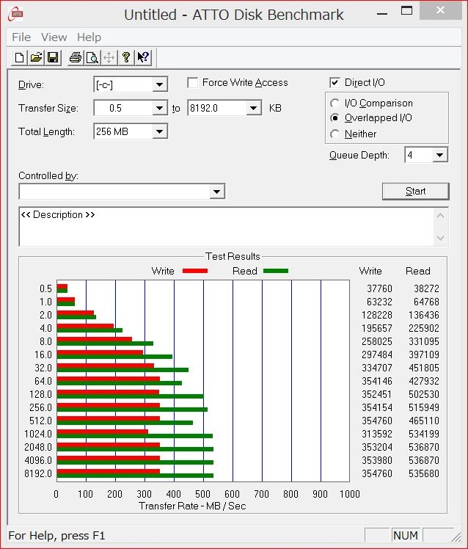Minimize the ATTO Disk Benchmark window
Image resolution: width=468 pixels, height=549 pixels.
(382, 13)
